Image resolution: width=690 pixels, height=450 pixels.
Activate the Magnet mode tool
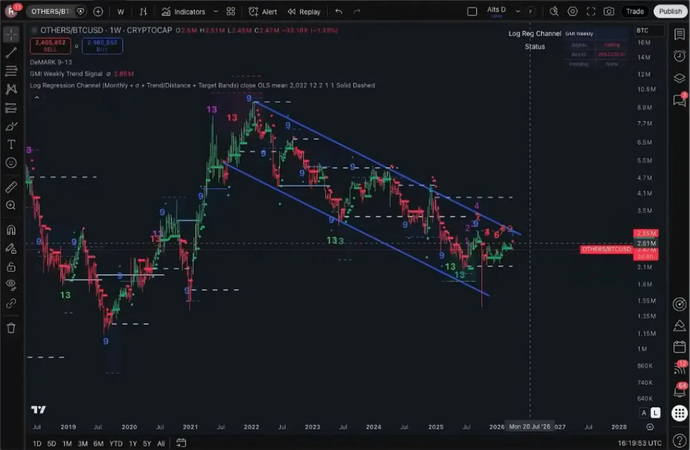pyautogui.click(x=11, y=230)
